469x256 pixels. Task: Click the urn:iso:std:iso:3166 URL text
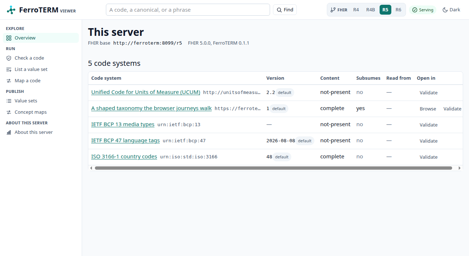tap(189, 157)
